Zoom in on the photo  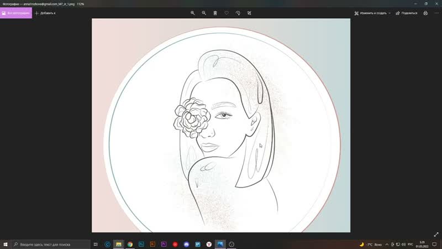[192, 13]
